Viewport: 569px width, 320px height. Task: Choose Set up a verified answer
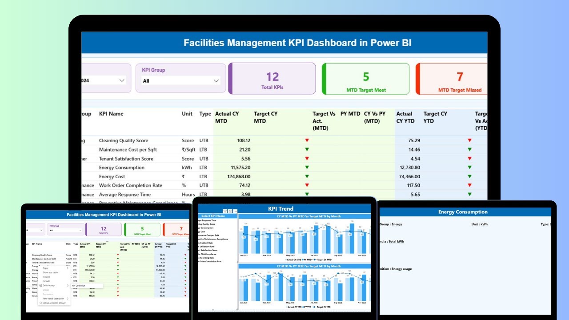pos(54,303)
